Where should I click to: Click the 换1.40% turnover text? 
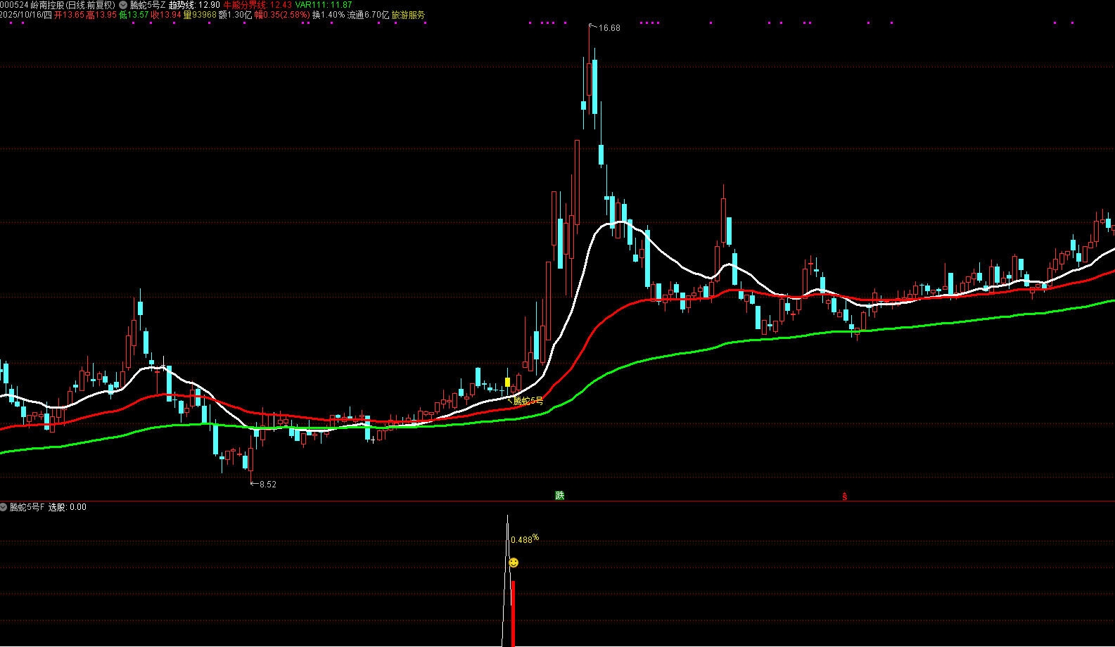(329, 15)
